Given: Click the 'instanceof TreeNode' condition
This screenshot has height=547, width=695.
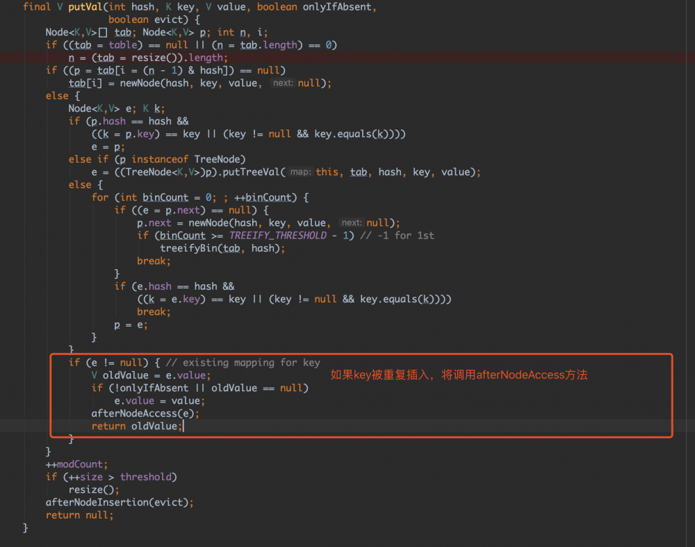Looking at the screenshot, I should click(x=188, y=159).
